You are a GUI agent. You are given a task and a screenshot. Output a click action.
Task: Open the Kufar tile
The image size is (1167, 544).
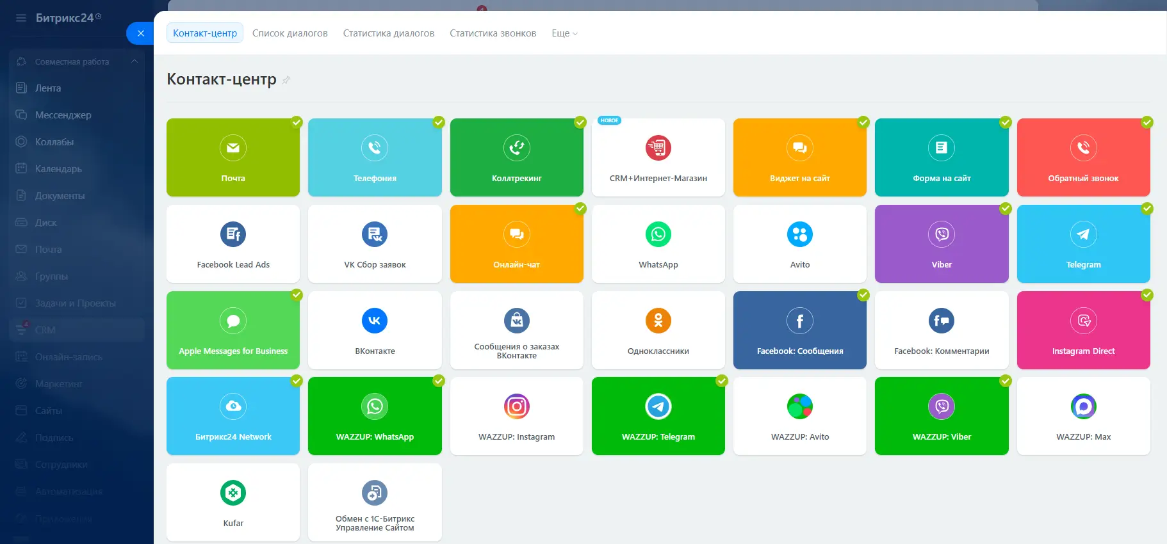coord(233,502)
